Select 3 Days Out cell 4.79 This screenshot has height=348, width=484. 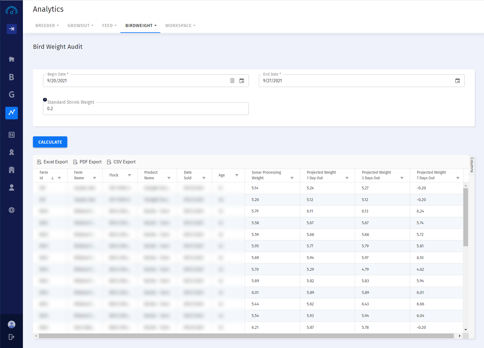click(382, 269)
